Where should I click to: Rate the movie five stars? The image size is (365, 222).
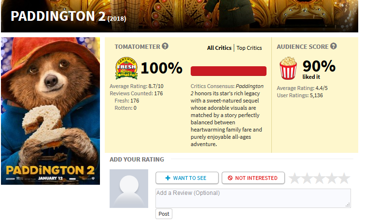pyautogui.click(x=344, y=178)
